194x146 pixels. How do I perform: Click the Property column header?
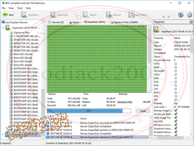159,38
